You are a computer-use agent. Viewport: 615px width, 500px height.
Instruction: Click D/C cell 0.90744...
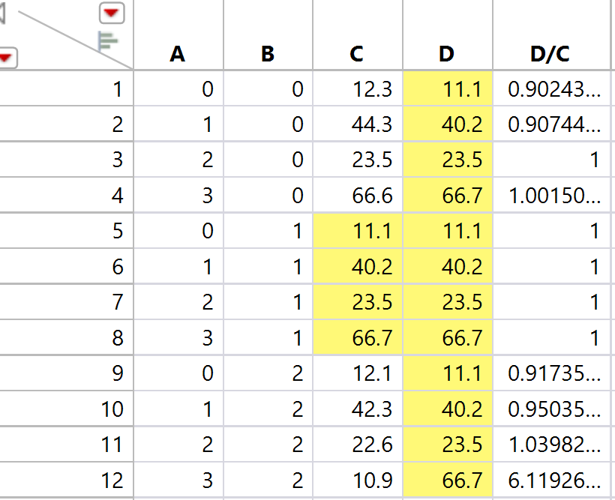coord(551,124)
